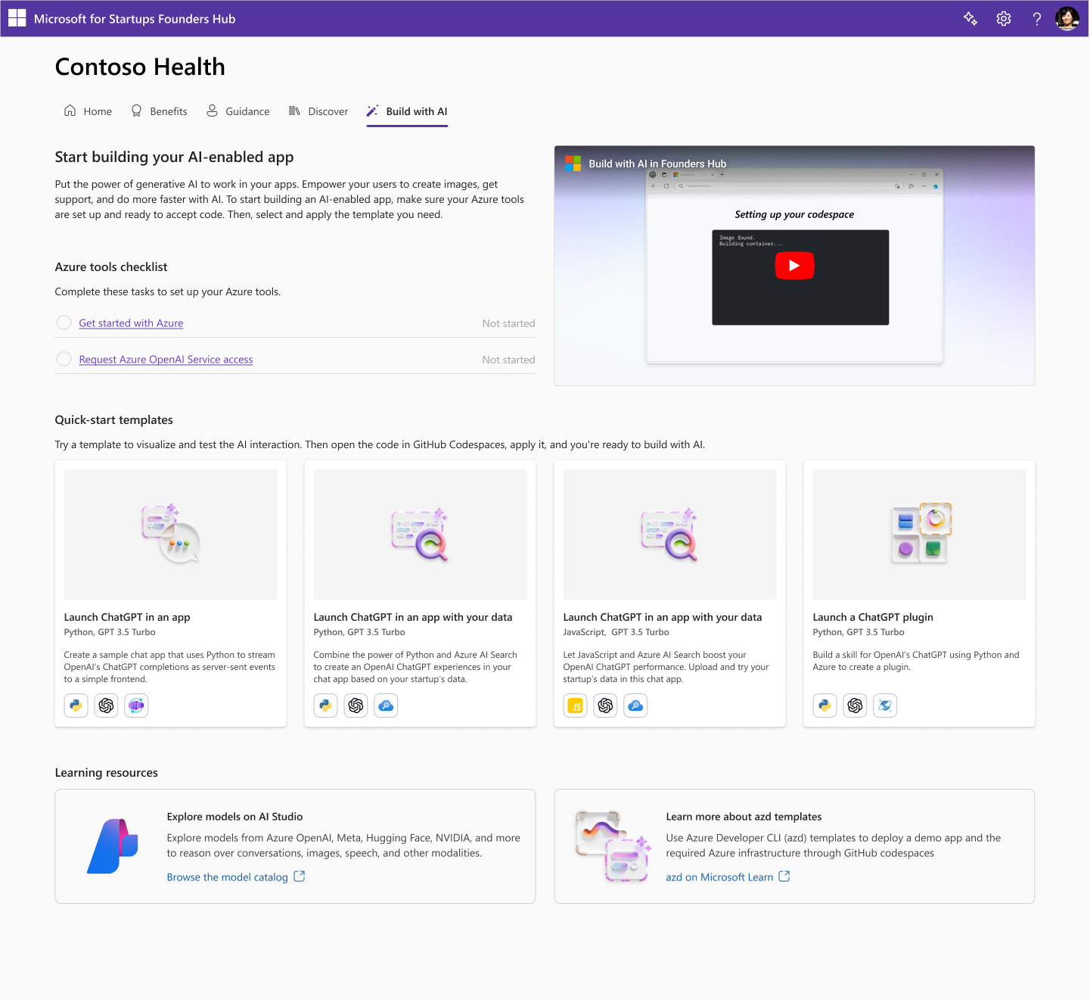1090x1000 pixels.
Task: Click the Discover books icon
Action: point(294,111)
